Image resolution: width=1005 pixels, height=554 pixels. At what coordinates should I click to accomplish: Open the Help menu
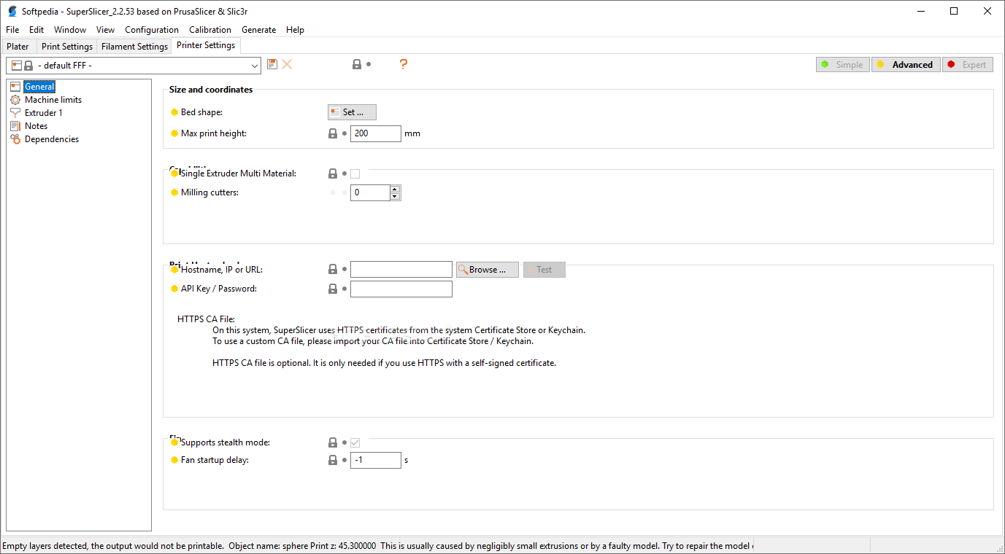click(x=295, y=30)
